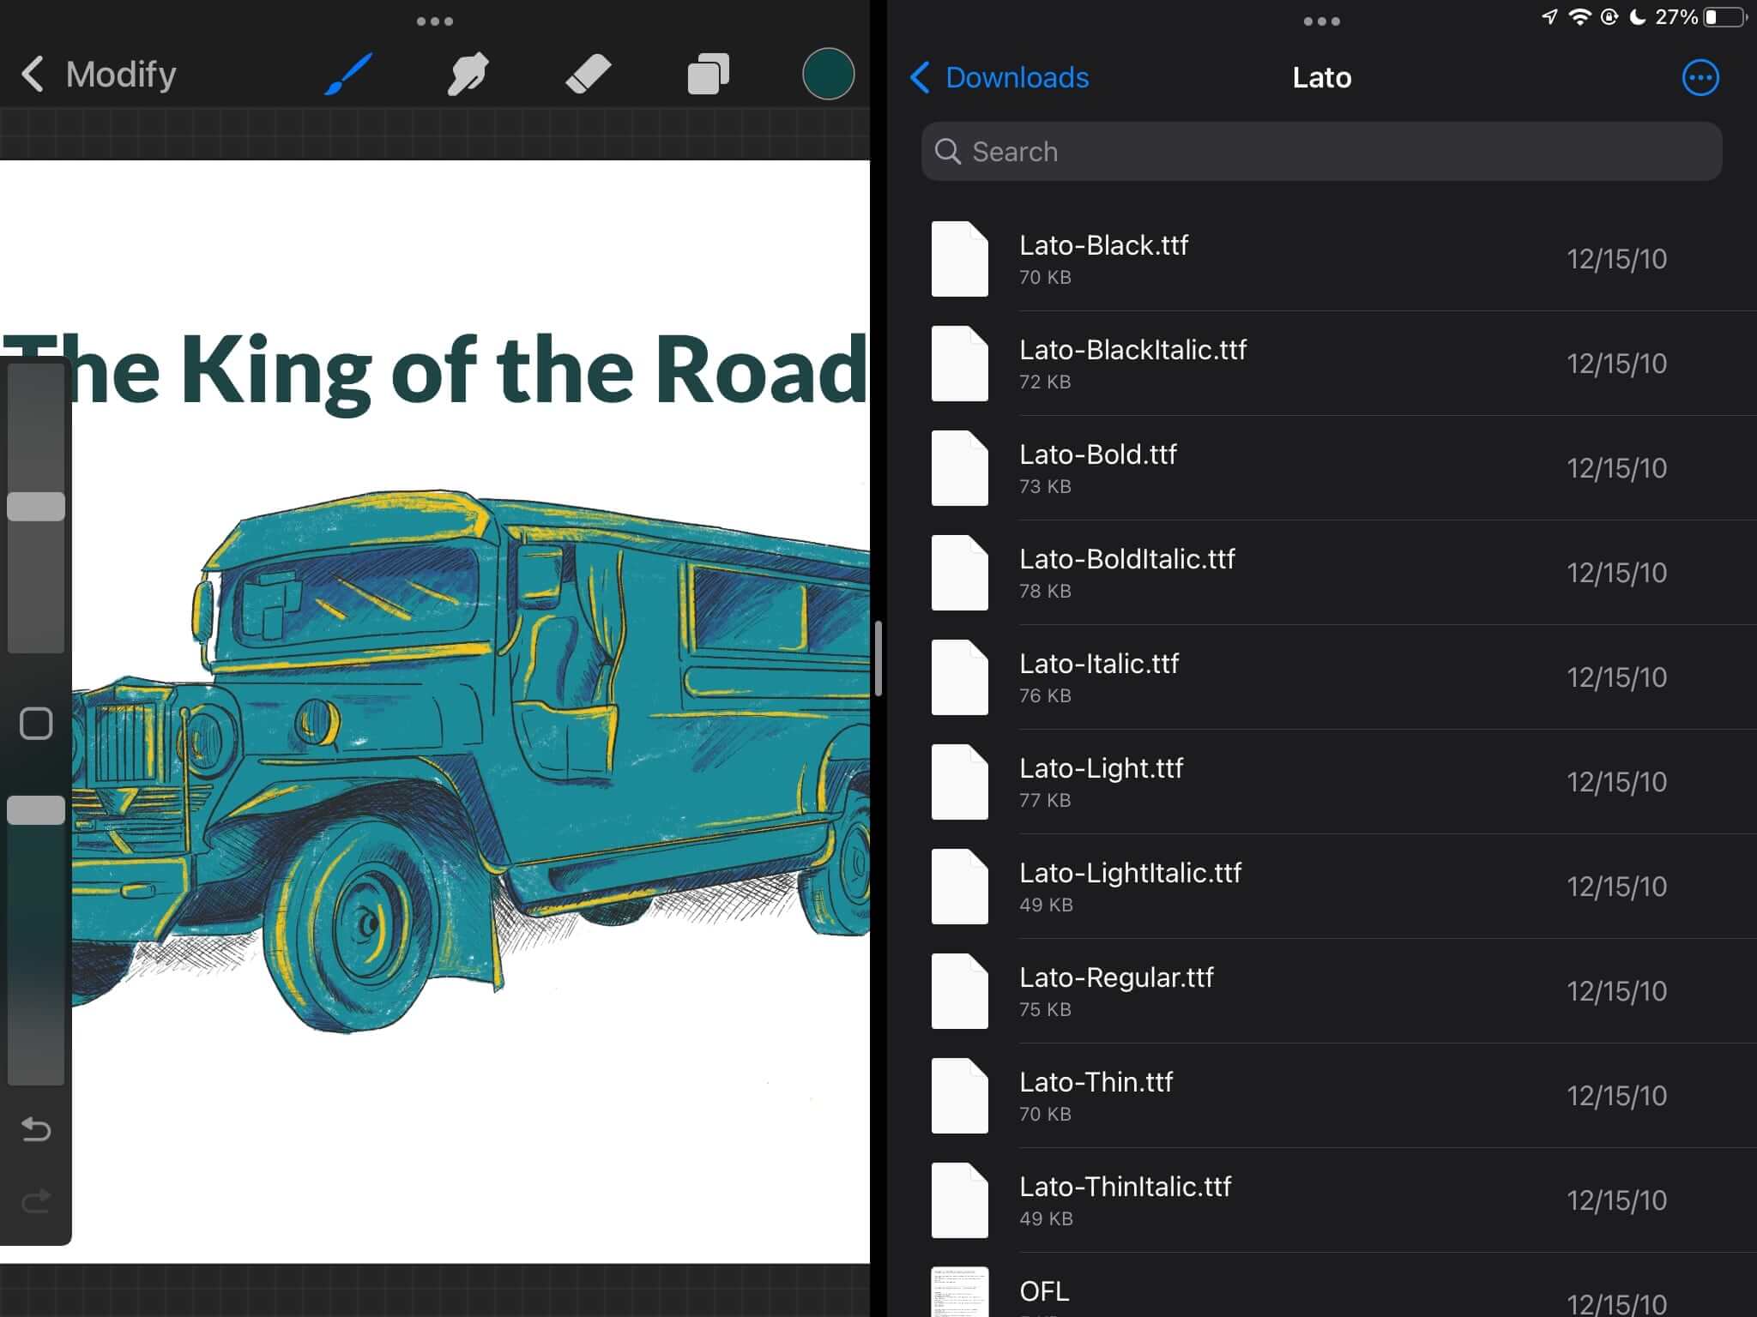This screenshot has height=1317, width=1757.
Task: Select the Eraser tool
Action: point(589,75)
